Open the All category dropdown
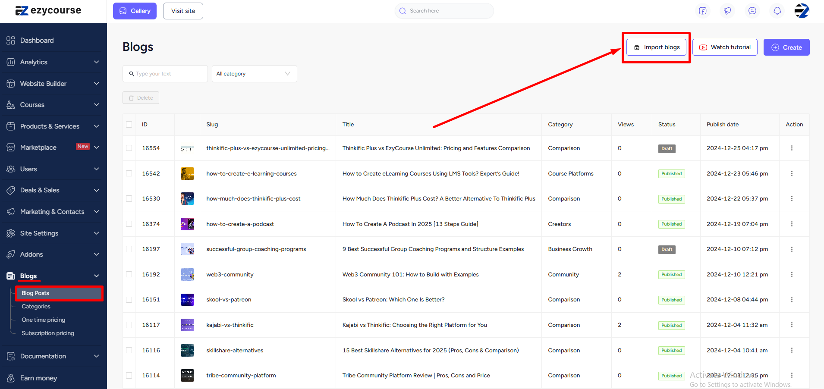The width and height of the screenshot is (824, 389). [254, 74]
